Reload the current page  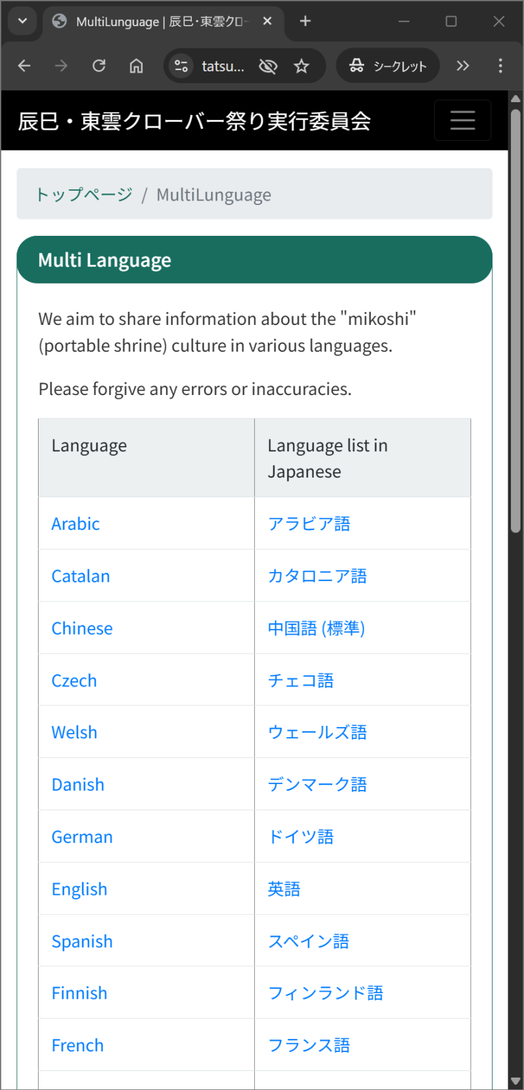(x=99, y=66)
